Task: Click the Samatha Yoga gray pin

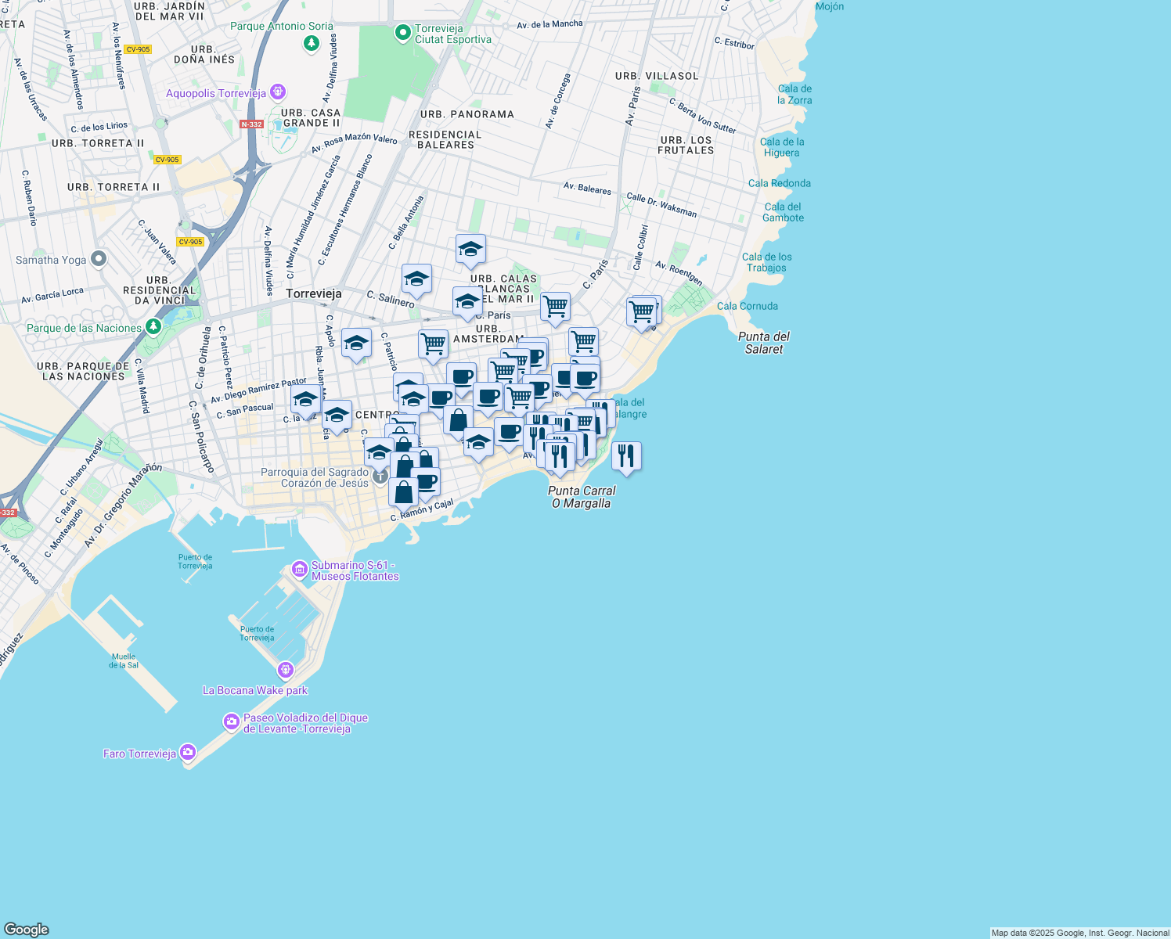Action: (x=98, y=258)
